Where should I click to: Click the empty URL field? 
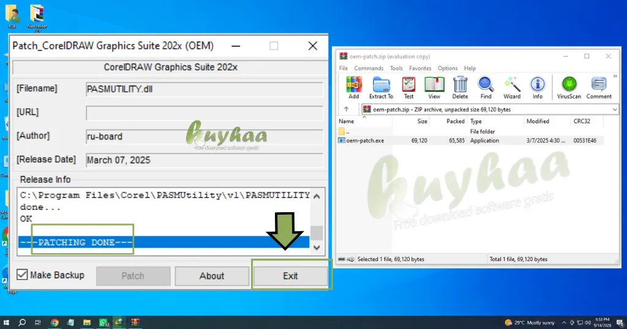[x=205, y=113]
